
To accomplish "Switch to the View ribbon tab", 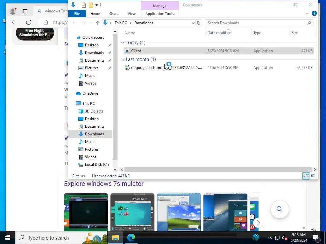I will (x=131, y=14).
